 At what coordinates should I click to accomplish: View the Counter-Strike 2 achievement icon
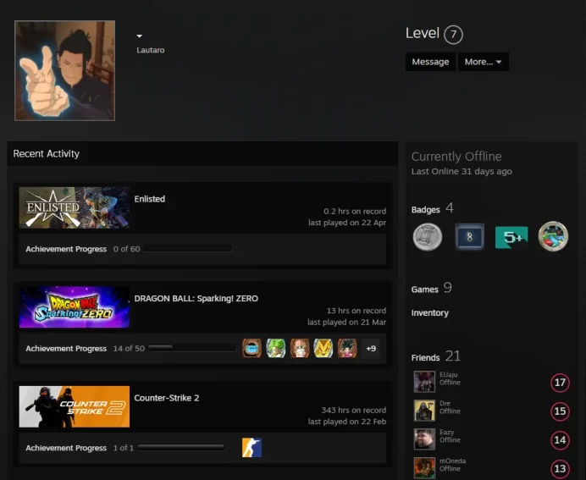[x=252, y=448]
